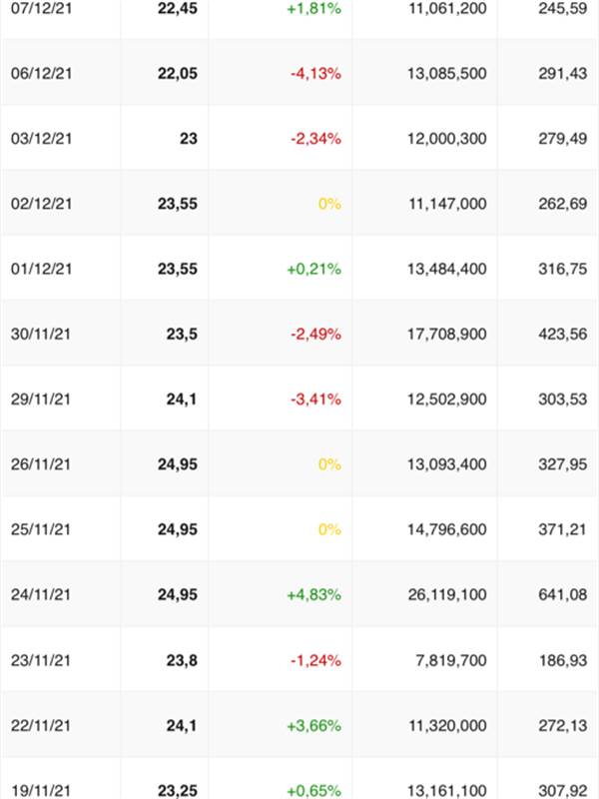Select price 24,1 in 22/11/21 row
Viewport: 599px width, 799px height.
pos(182,725)
